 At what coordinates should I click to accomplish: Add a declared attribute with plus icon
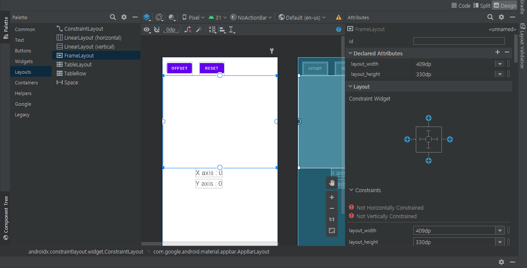(x=498, y=52)
